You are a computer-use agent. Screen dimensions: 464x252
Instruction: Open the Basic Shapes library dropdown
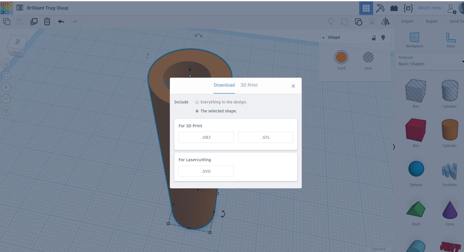tap(429, 61)
